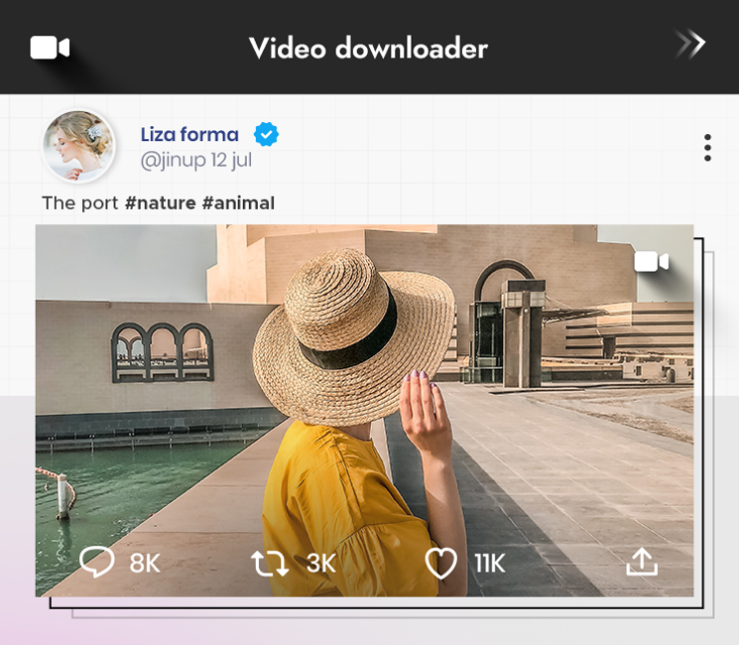This screenshot has height=645, width=739.
Task: Like the post with the heart icon
Action: [x=441, y=563]
